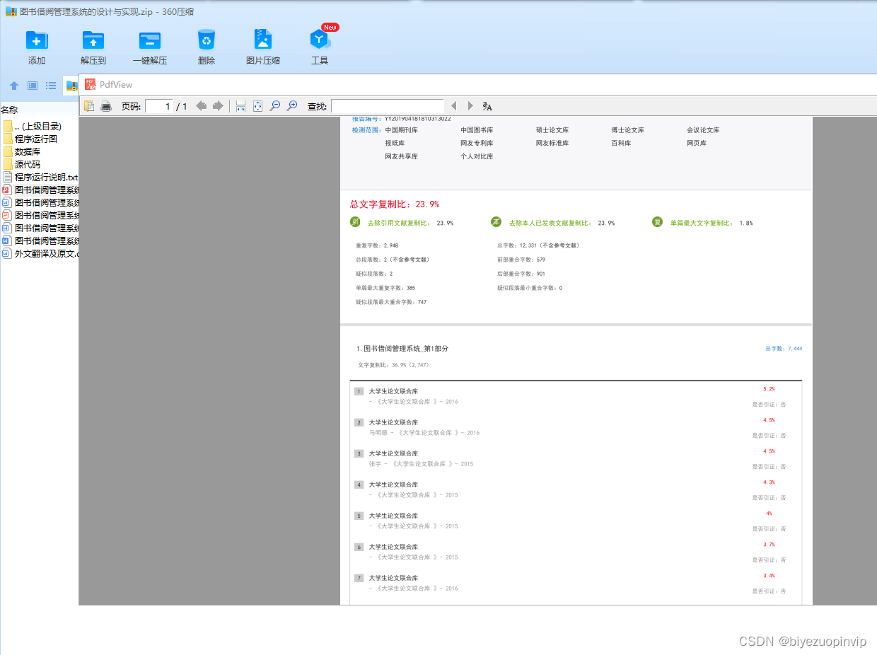Go up one level with the up arrow icon
Image resolution: width=877 pixels, height=655 pixels.
click(x=13, y=86)
